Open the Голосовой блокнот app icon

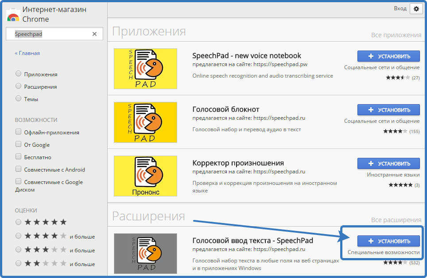click(x=145, y=122)
